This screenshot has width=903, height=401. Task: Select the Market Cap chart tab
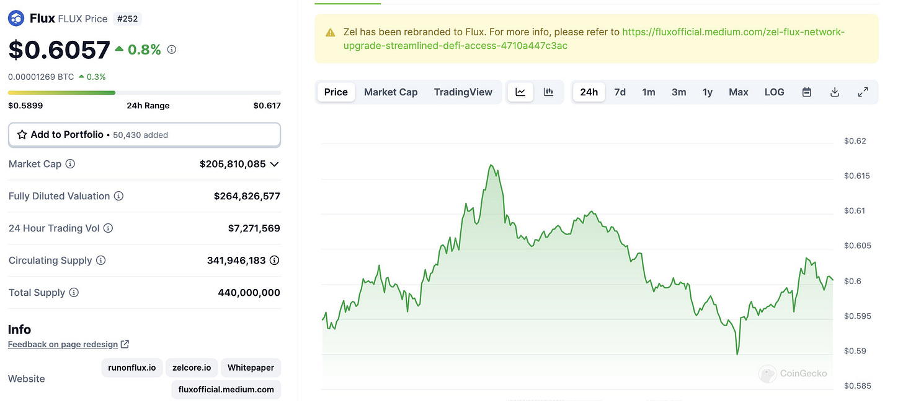tap(391, 92)
